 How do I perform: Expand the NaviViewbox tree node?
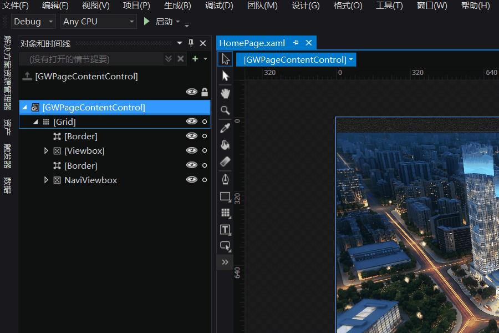click(46, 180)
